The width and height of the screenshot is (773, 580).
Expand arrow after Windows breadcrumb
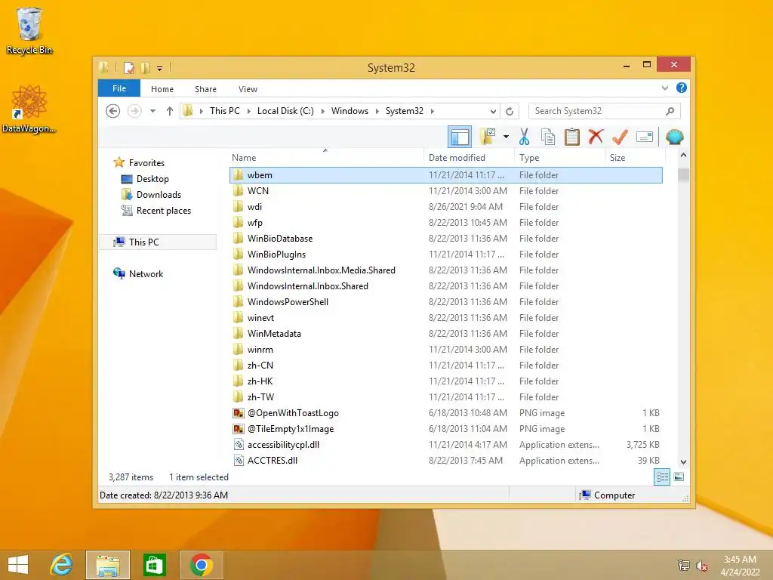[x=377, y=111]
